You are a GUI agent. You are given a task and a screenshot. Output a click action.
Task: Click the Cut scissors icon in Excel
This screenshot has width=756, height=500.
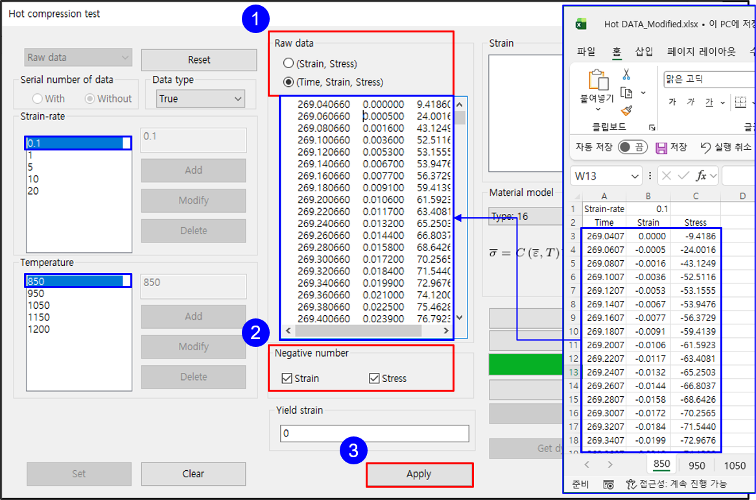(x=626, y=74)
